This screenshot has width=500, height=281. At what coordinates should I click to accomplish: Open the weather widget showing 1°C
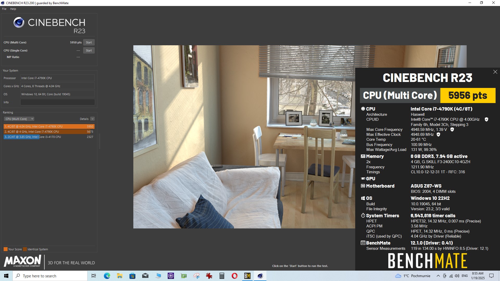[x=413, y=276]
